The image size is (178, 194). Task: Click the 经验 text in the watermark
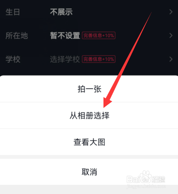tap(159, 179)
